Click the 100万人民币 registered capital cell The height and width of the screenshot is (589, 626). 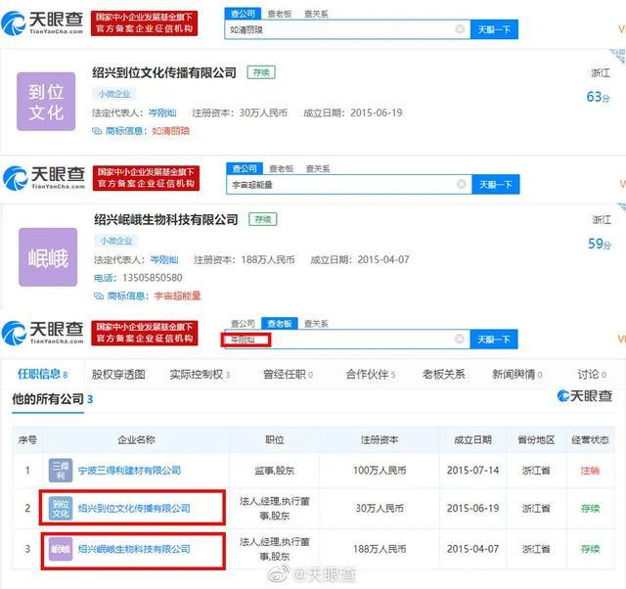380,471
